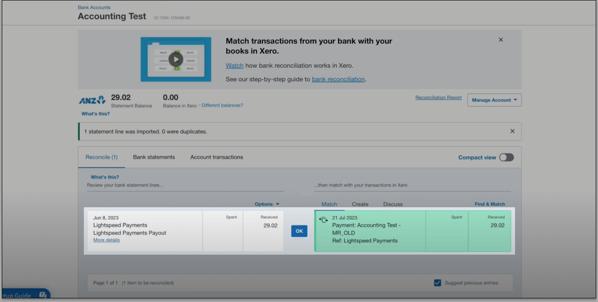This screenshot has height=302, width=598.
Task: Uncheck Suggest previous entries checkbox
Action: [x=438, y=283]
